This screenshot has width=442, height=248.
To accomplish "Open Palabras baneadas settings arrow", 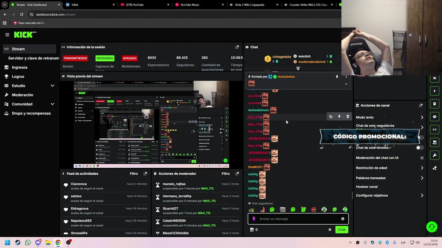I will click(x=422, y=178).
